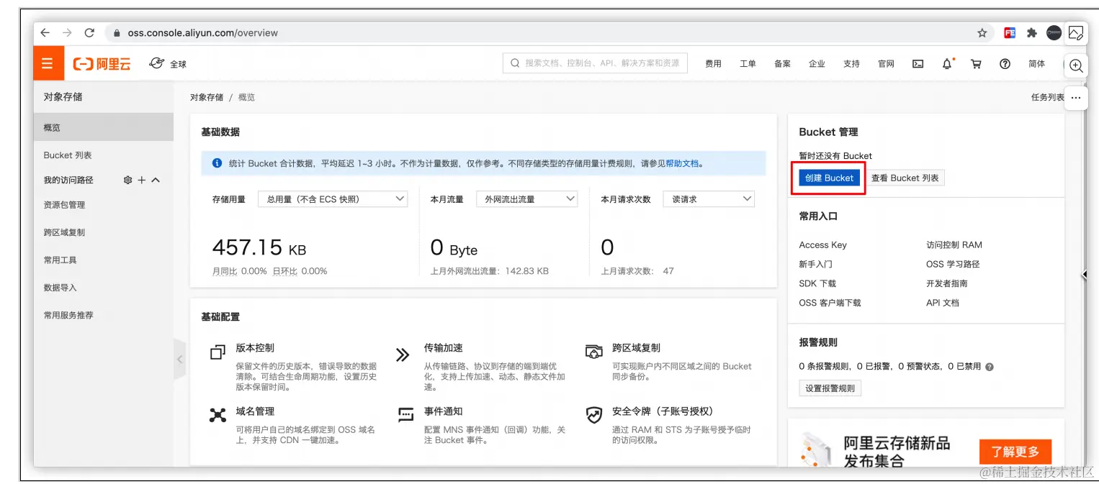Focus the console search input field
Viewport: 1099px width, 484px height.
coord(595,63)
